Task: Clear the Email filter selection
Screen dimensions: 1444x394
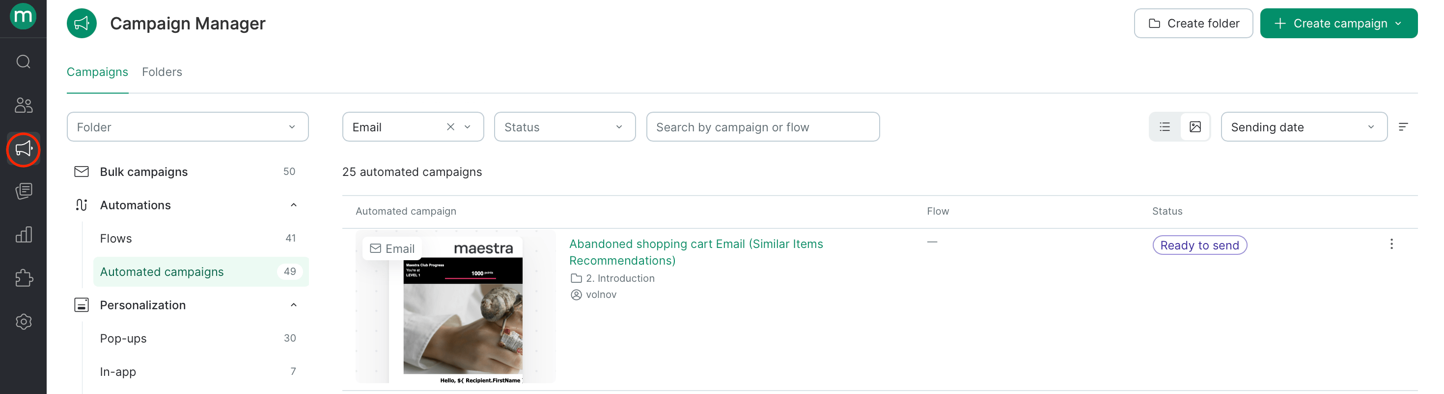Action: tap(450, 127)
